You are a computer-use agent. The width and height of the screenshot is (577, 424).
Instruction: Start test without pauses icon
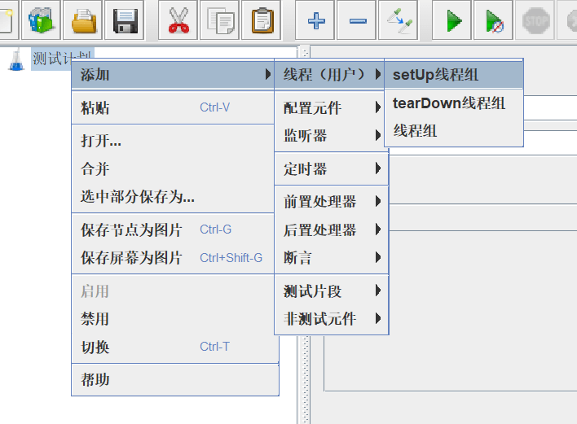click(x=493, y=20)
